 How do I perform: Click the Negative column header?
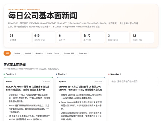pyautogui.click(x=115, y=74)
